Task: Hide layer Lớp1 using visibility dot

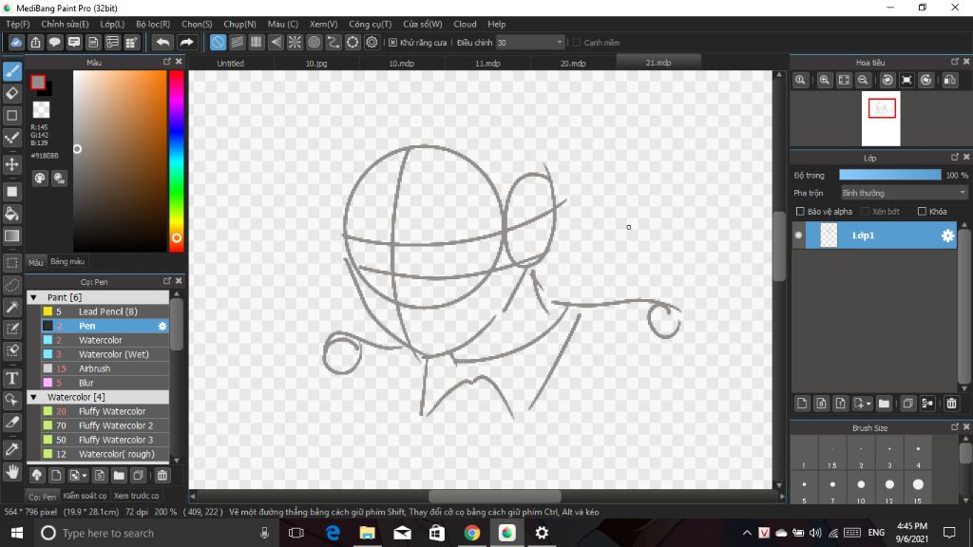Action: click(798, 236)
